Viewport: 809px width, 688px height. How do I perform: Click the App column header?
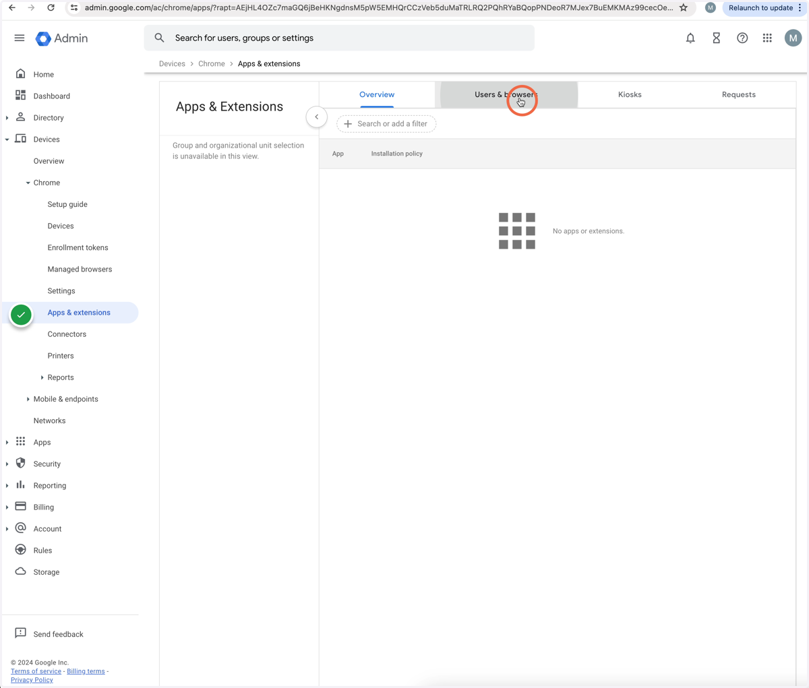click(338, 154)
